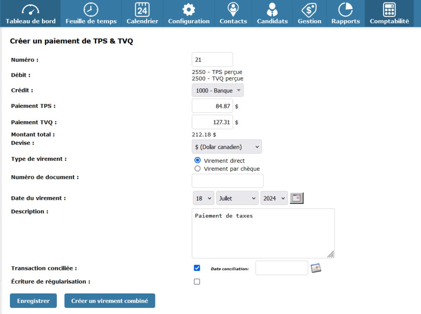Click the Numéro de document field
Viewport: 421px width, 314px height.
227,181
